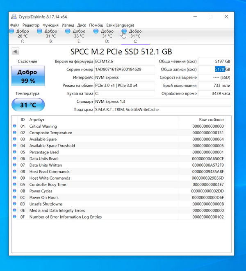Click the Raw стойност column header
Screen dimensions: 246x271
(x=201, y=120)
